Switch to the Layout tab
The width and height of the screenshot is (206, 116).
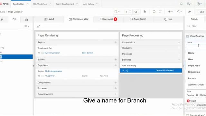(49, 19)
